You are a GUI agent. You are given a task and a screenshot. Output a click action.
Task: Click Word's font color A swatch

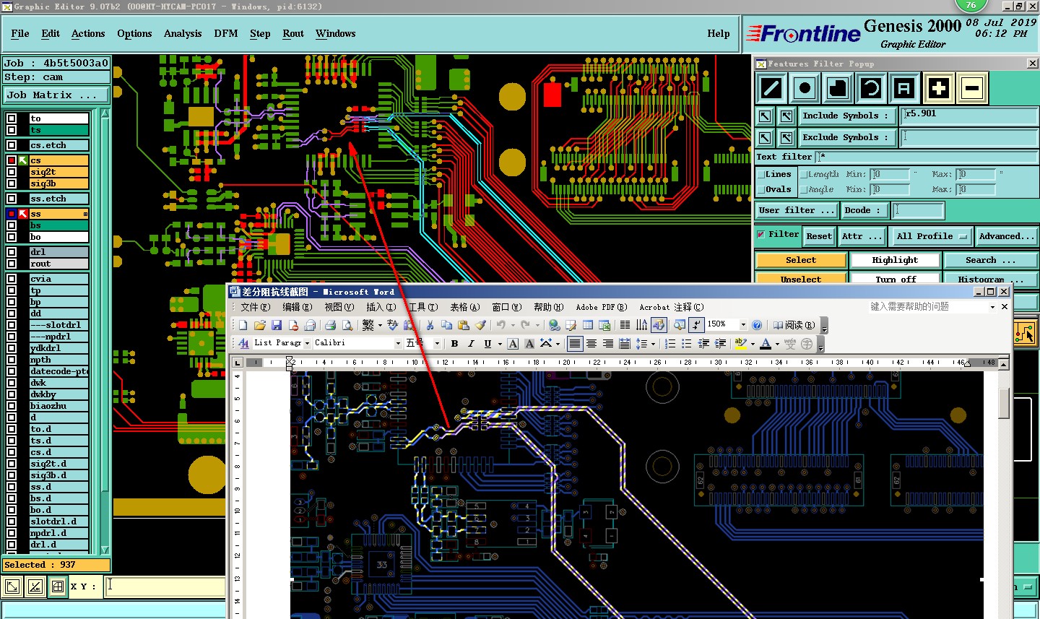click(x=766, y=344)
